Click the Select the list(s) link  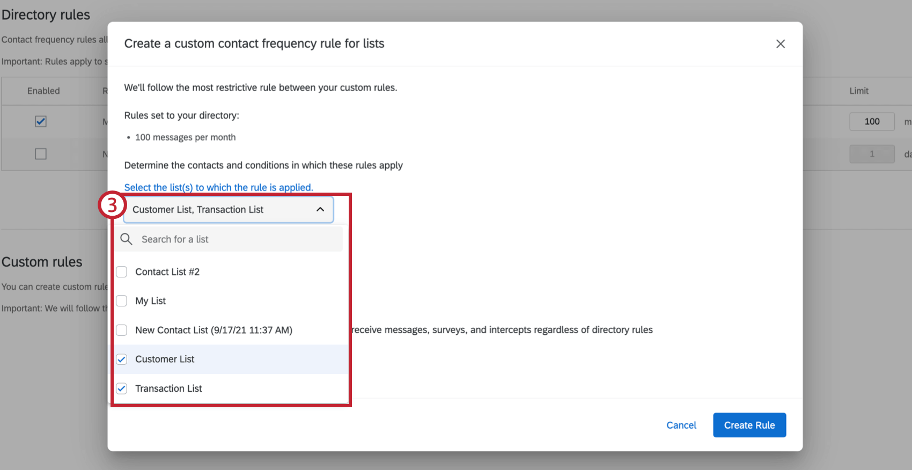(x=218, y=187)
